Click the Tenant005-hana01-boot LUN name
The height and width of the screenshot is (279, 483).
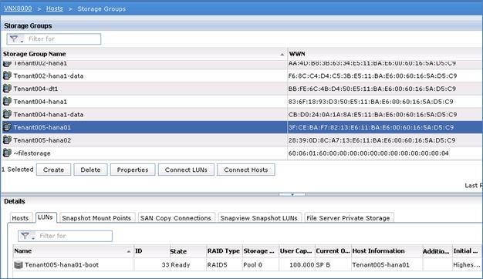(x=62, y=265)
